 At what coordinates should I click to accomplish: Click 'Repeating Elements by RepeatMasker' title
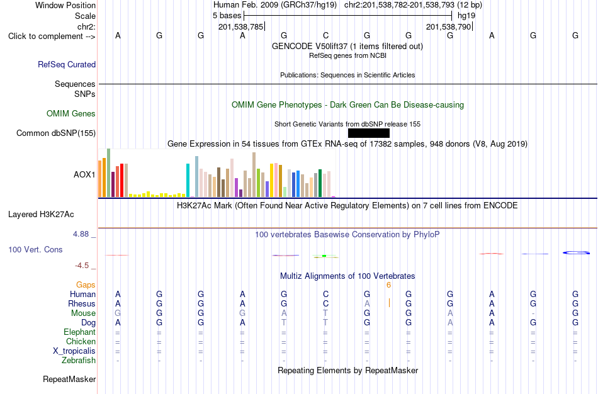[348, 370]
